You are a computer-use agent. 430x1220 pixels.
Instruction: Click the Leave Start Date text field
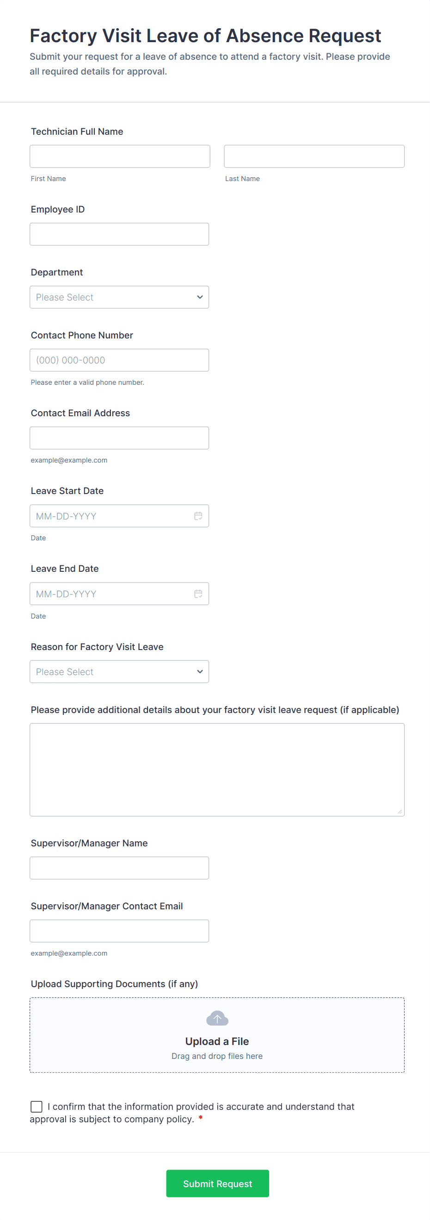(111, 516)
